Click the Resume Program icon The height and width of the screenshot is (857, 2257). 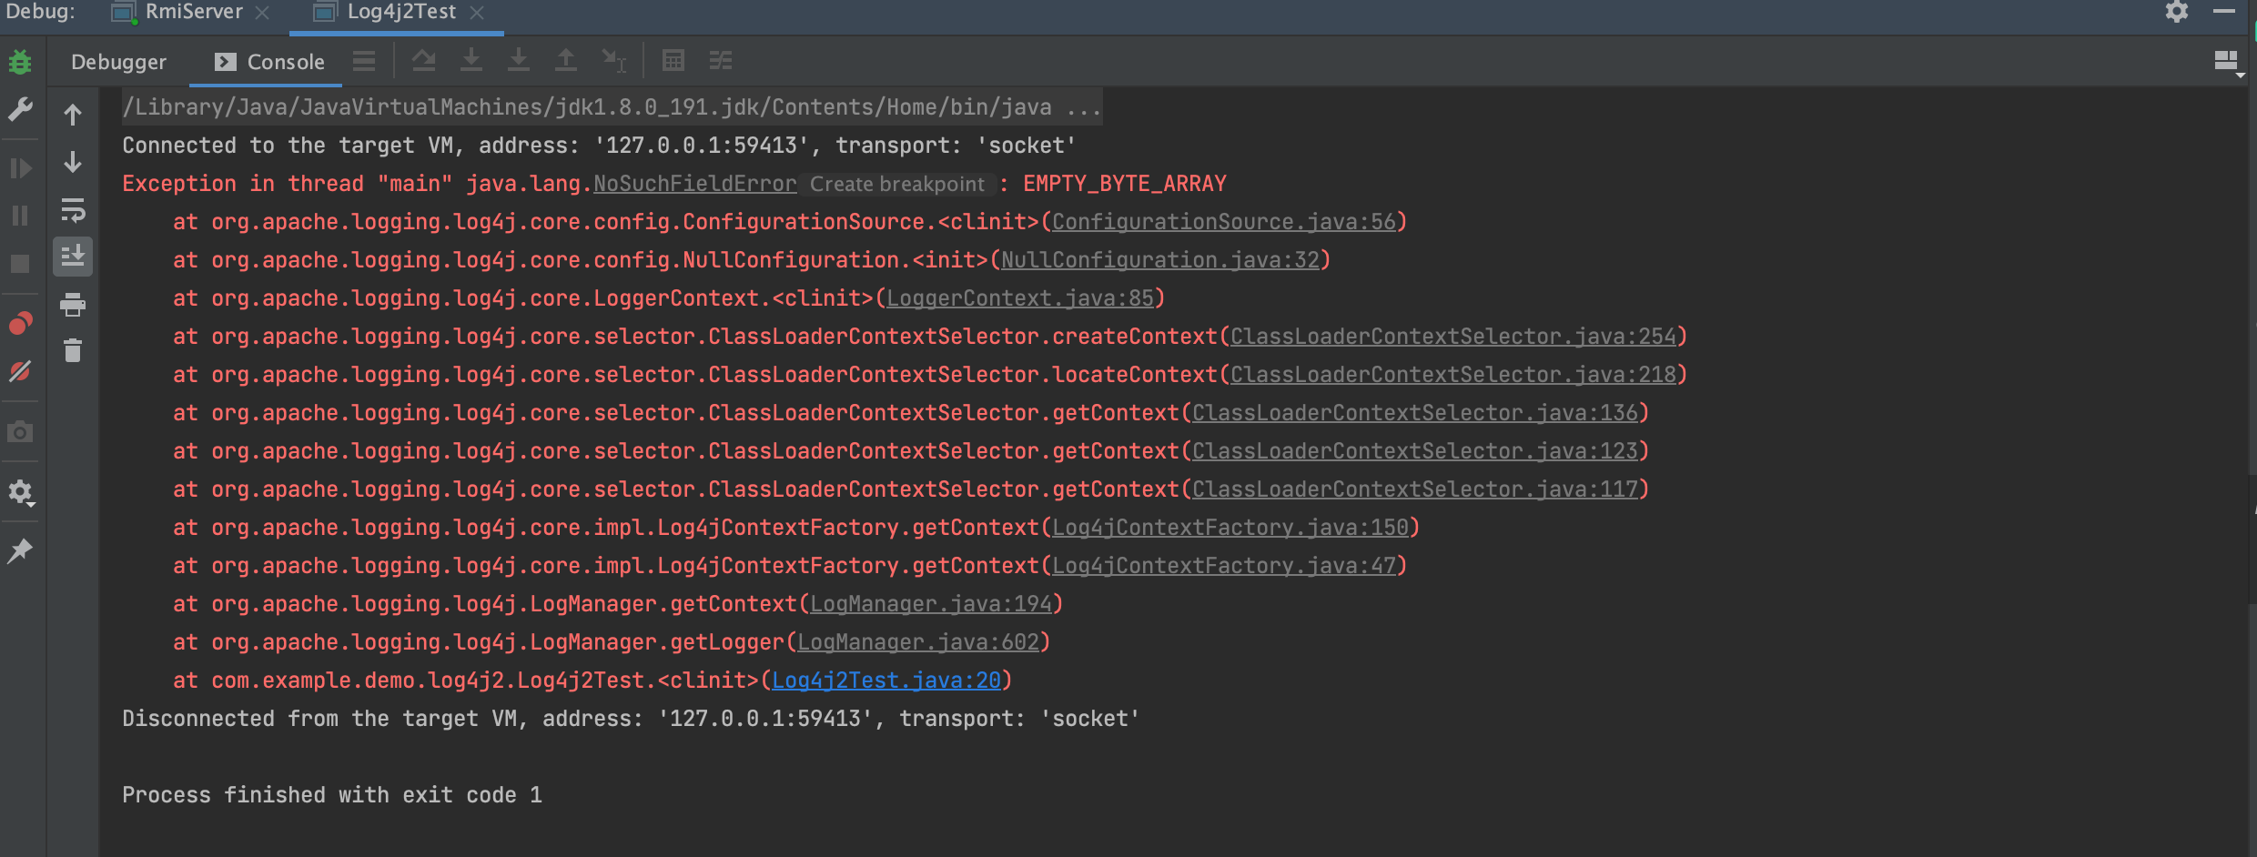tap(20, 168)
